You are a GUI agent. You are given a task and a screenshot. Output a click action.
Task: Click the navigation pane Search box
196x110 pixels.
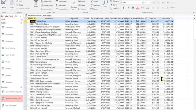coord(11,20)
